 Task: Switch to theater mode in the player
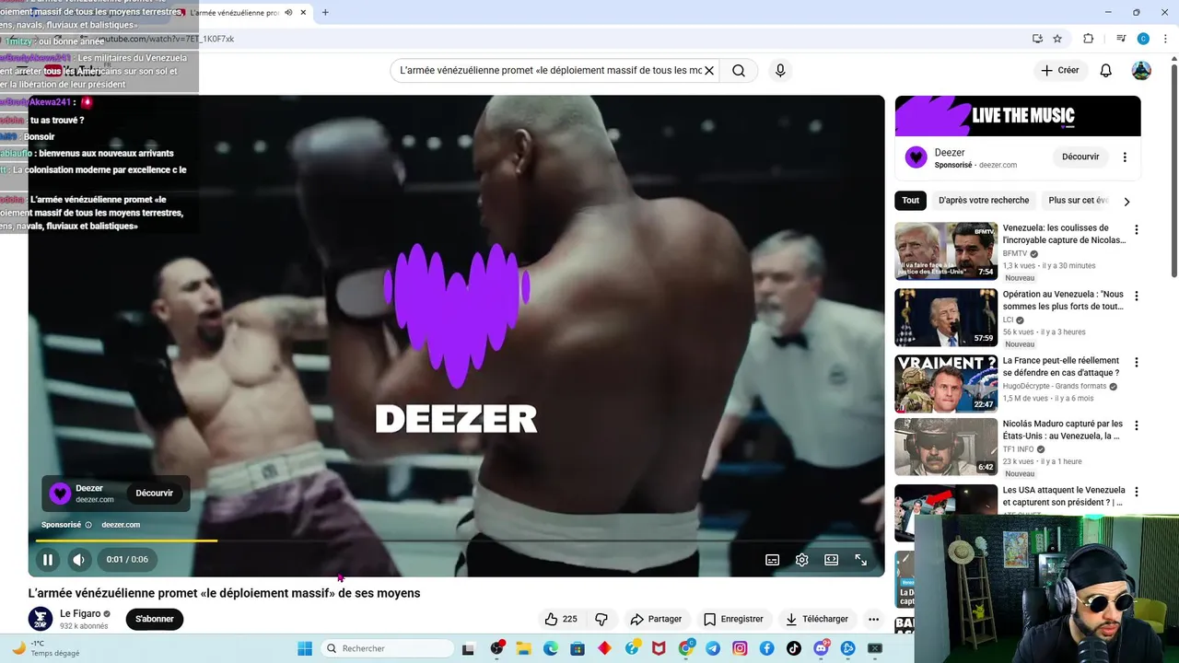pyautogui.click(x=831, y=560)
